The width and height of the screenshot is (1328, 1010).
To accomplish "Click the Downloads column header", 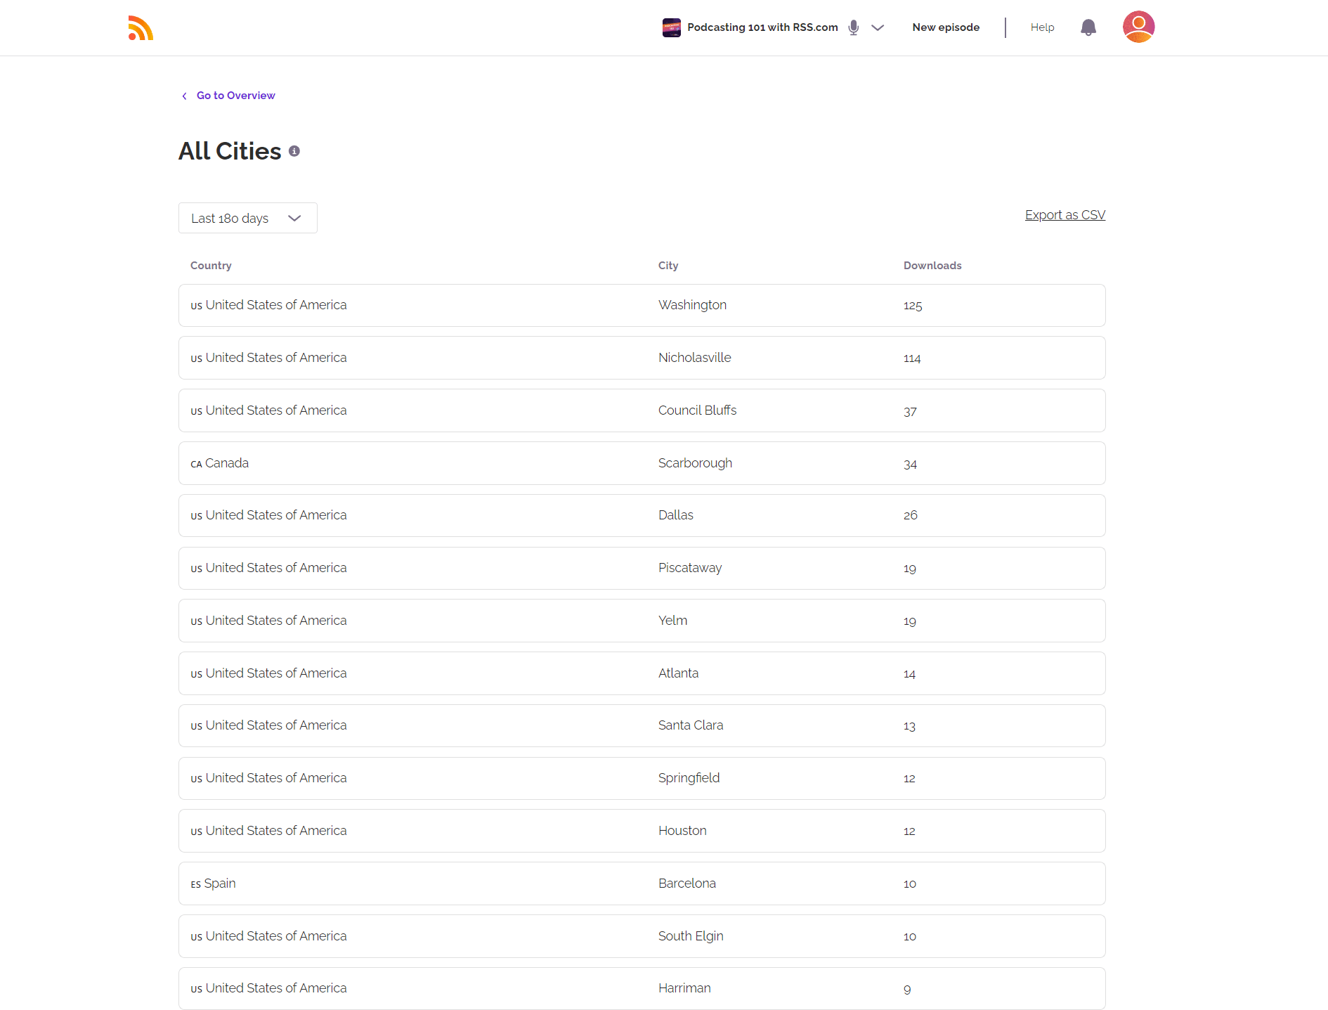I will coord(932,266).
